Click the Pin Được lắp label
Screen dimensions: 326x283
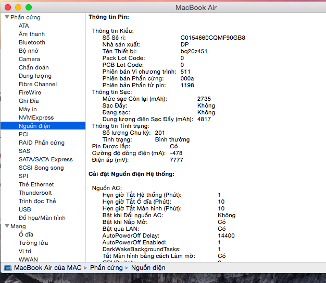point(111,146)
